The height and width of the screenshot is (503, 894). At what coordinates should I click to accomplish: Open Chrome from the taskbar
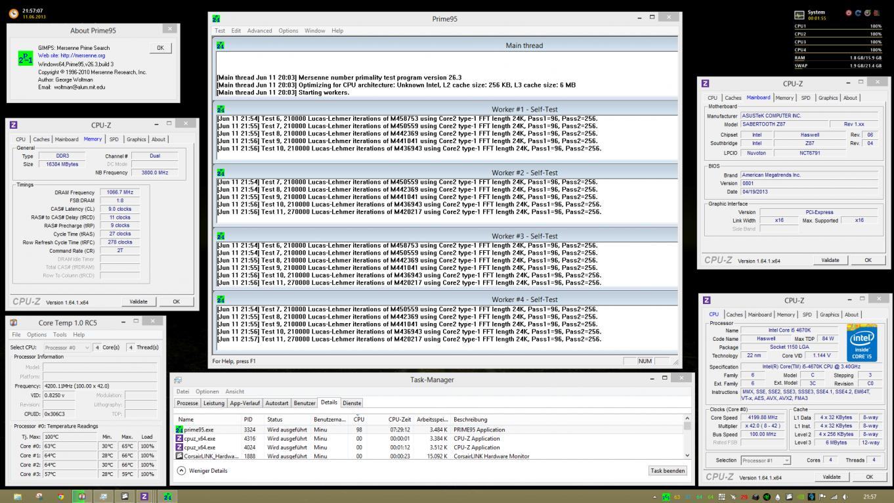(x=60, y=496)
